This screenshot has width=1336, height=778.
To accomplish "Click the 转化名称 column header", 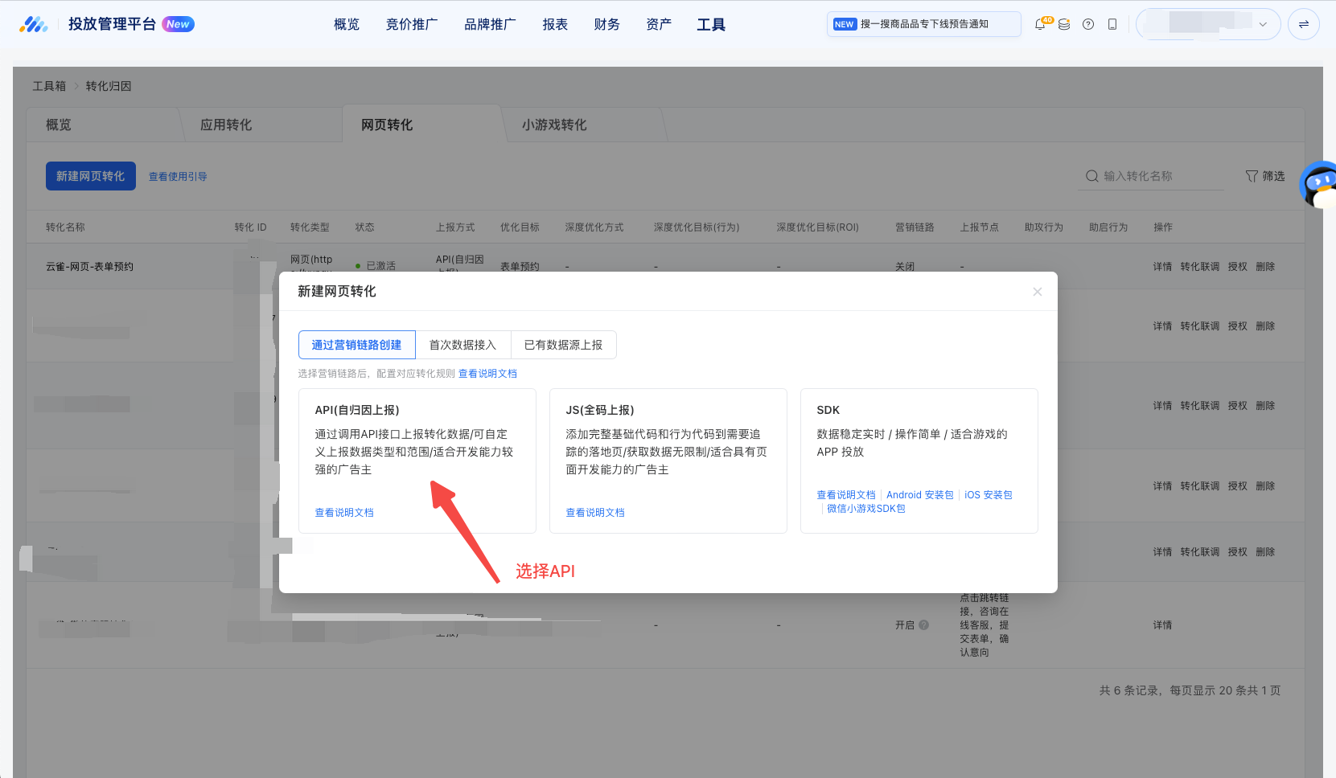I will (x=65, y=227).
